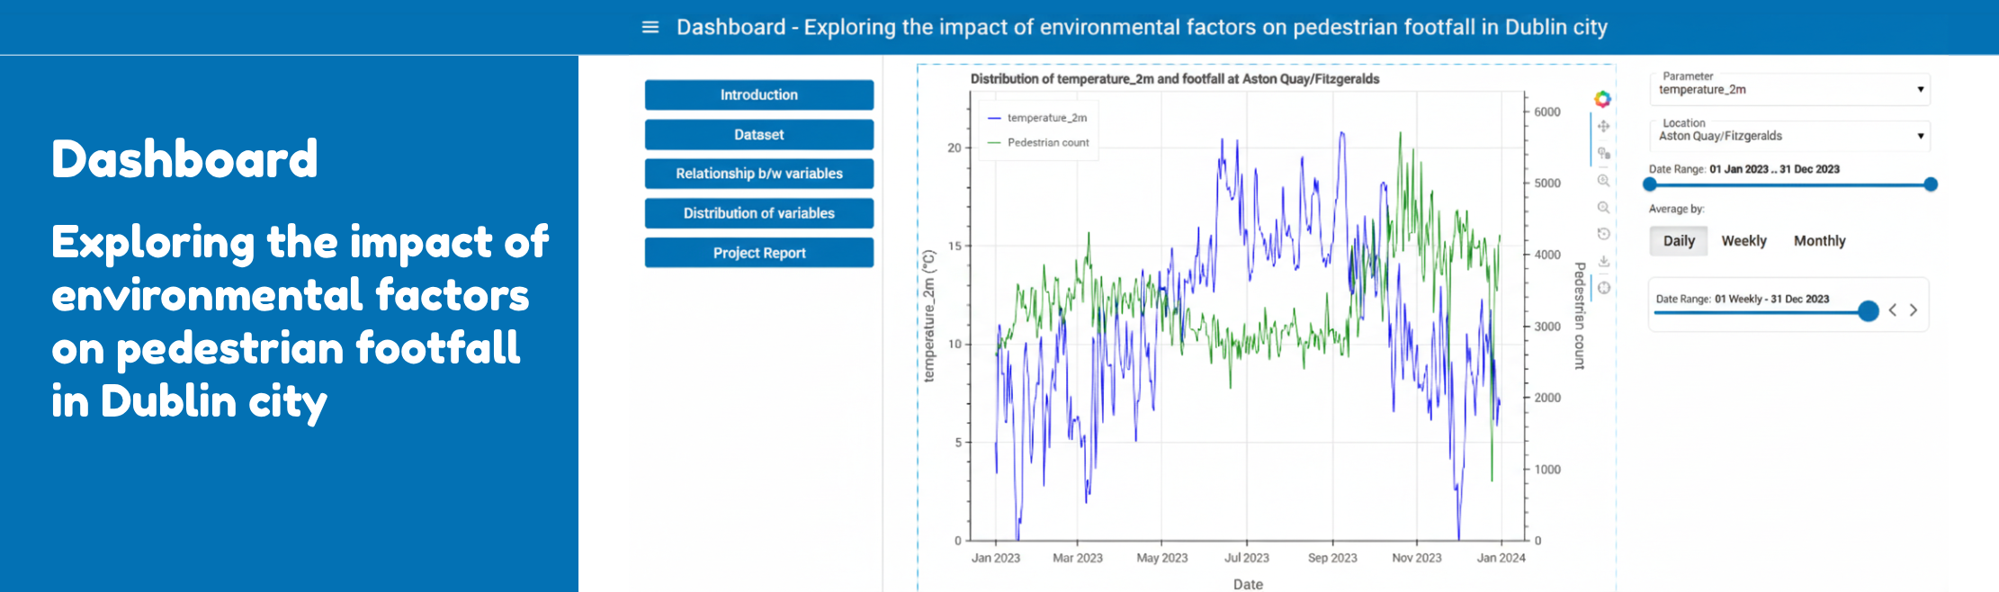This screenshot has width=1999, height=592.
Task: Click the '6000' right axis tick label
Action: [1547, 112]
